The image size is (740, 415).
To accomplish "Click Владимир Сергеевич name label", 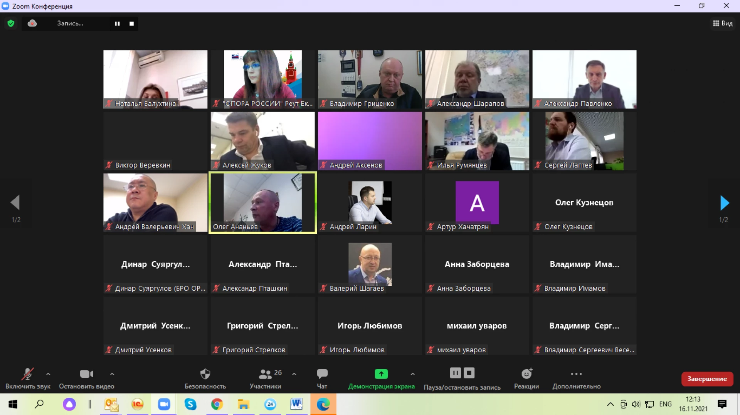I will point(584,350).
